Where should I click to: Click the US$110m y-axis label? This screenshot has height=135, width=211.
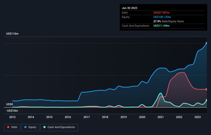12,34
